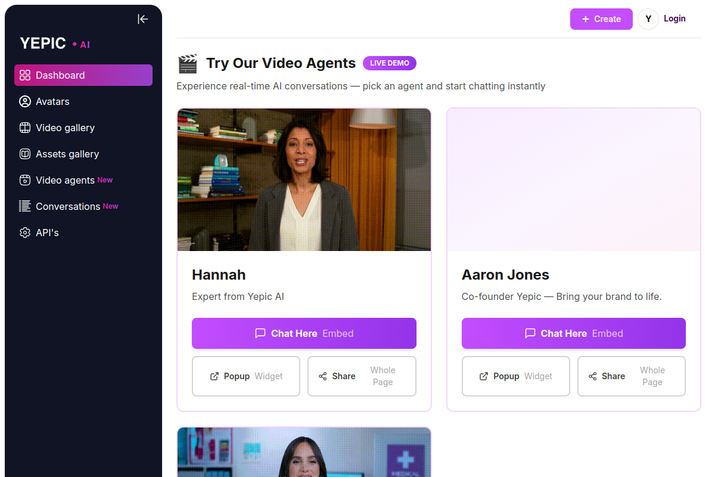715x477 pixels.
Task: Go to Avatars in the sidebar
Action: pyautogui.click(x=83, y=101)
